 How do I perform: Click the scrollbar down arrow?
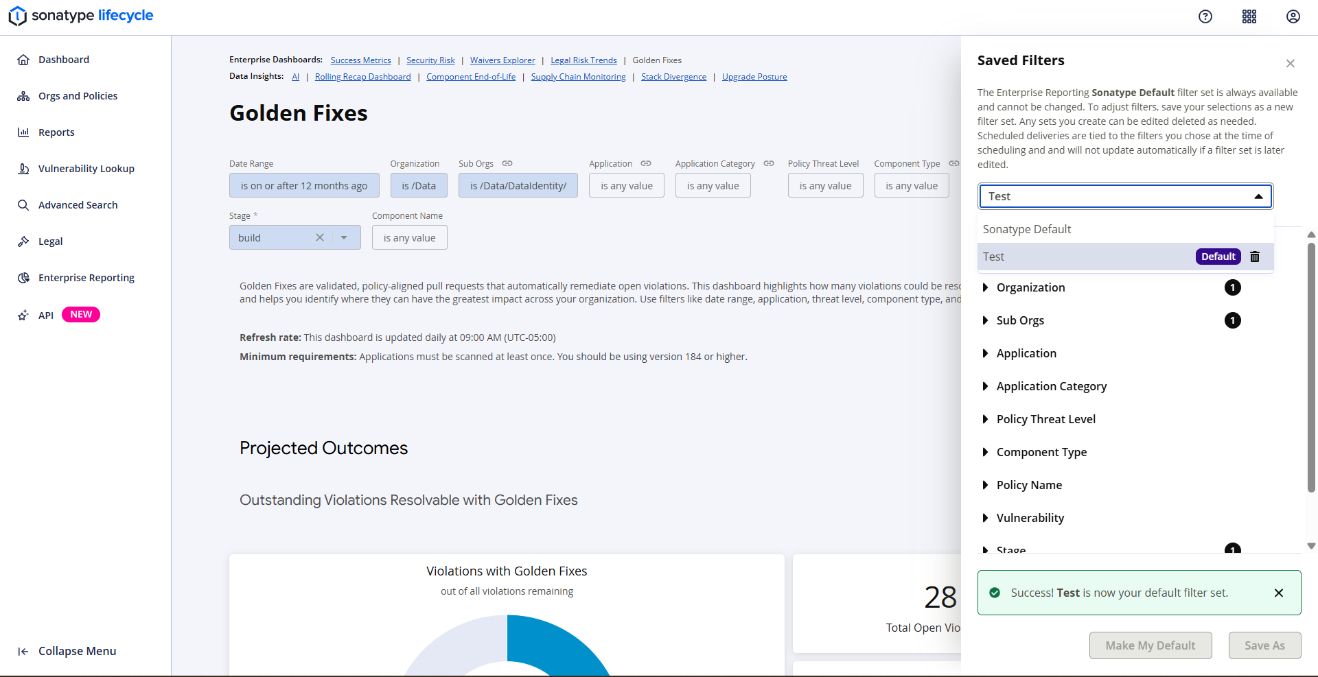point(1311,546)
